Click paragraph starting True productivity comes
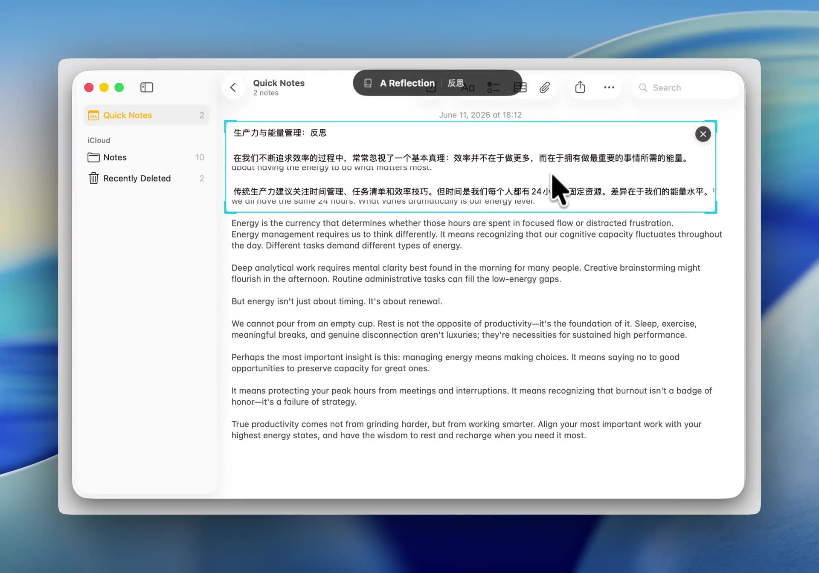The height and width of the screenshot is (573, 819). pos(466,430)
